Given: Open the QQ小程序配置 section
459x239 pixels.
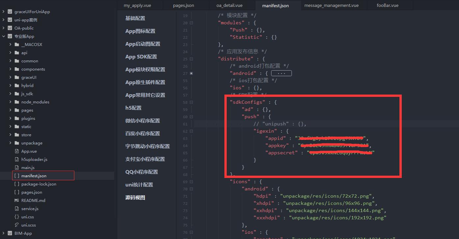Looking at the screenshot, I should pos(141,172).
